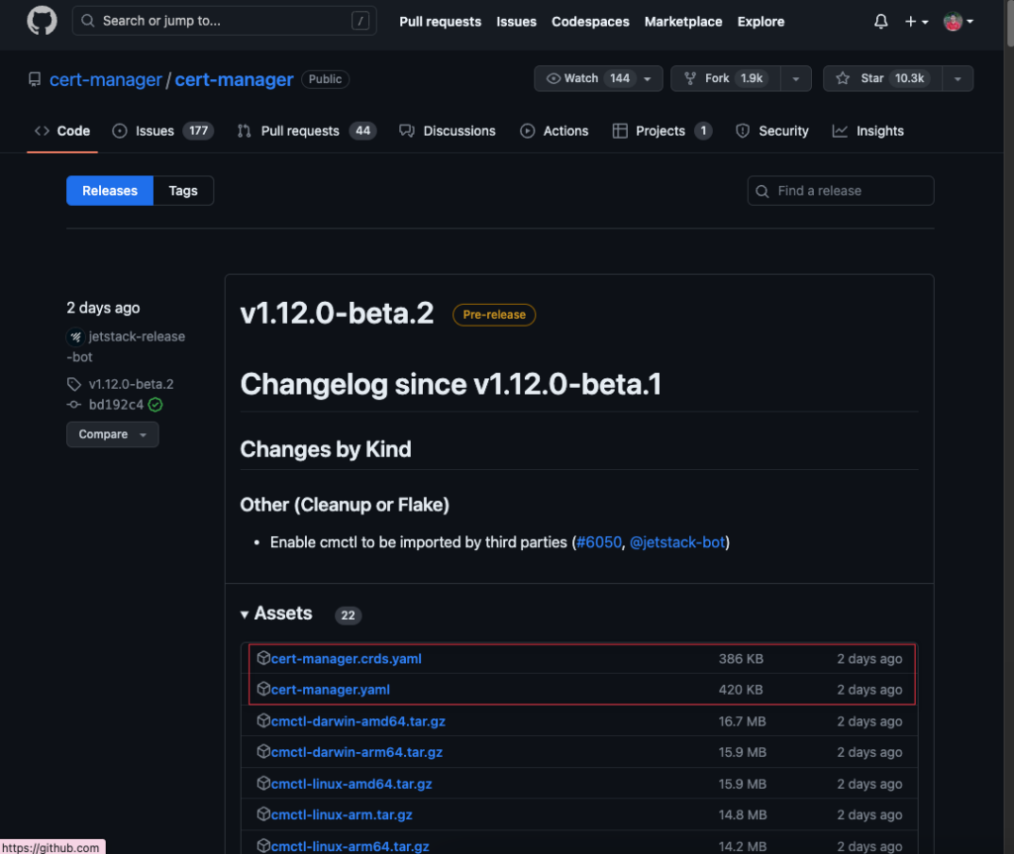
Task: Click the slash shortcut key hint
Action: tap(360, 21)
